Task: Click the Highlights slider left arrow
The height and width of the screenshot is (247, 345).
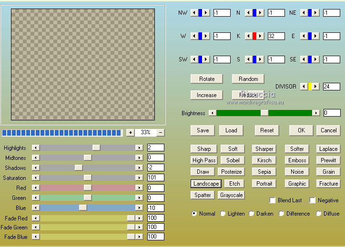Action: point(36,148)
